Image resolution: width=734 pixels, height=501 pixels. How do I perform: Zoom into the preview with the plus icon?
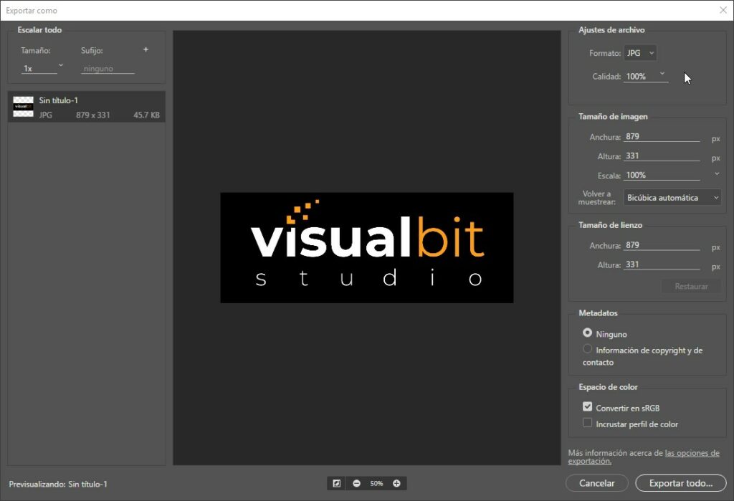point(396,483)
